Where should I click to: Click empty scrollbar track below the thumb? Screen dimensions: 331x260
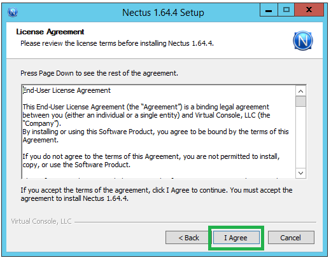pyautogui.click(x=300, y=138)
